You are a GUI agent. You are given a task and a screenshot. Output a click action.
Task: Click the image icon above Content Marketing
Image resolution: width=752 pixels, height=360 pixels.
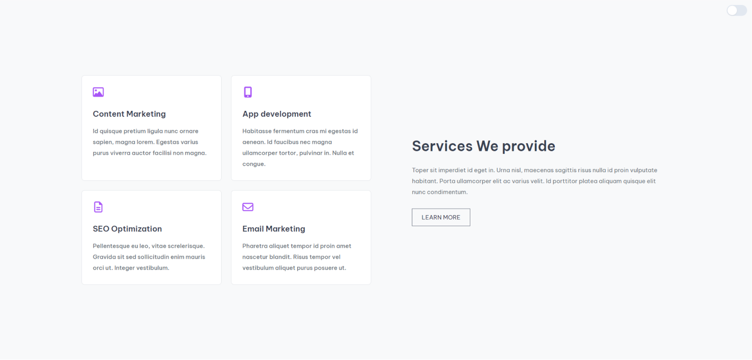tap(98, 92)
